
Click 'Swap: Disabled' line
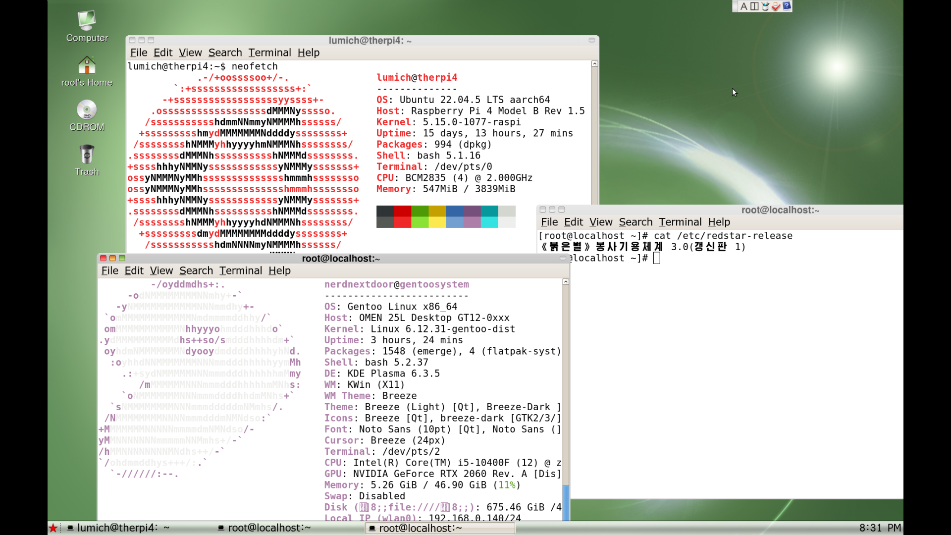point(365,496)
